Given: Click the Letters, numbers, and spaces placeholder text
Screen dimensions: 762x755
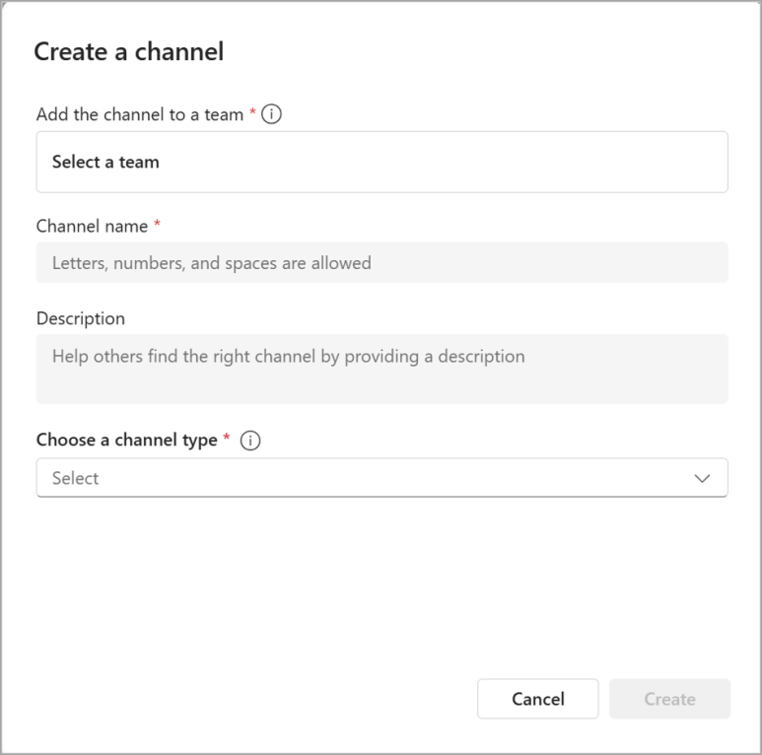Looking at the screenshot, I should coord(211,263).
